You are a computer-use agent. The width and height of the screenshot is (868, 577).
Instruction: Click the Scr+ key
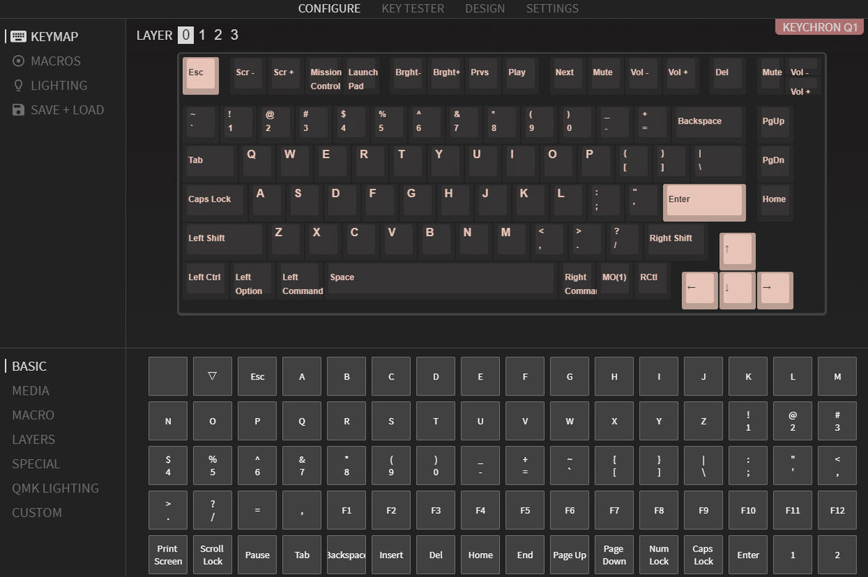click(x=284, y=72)
